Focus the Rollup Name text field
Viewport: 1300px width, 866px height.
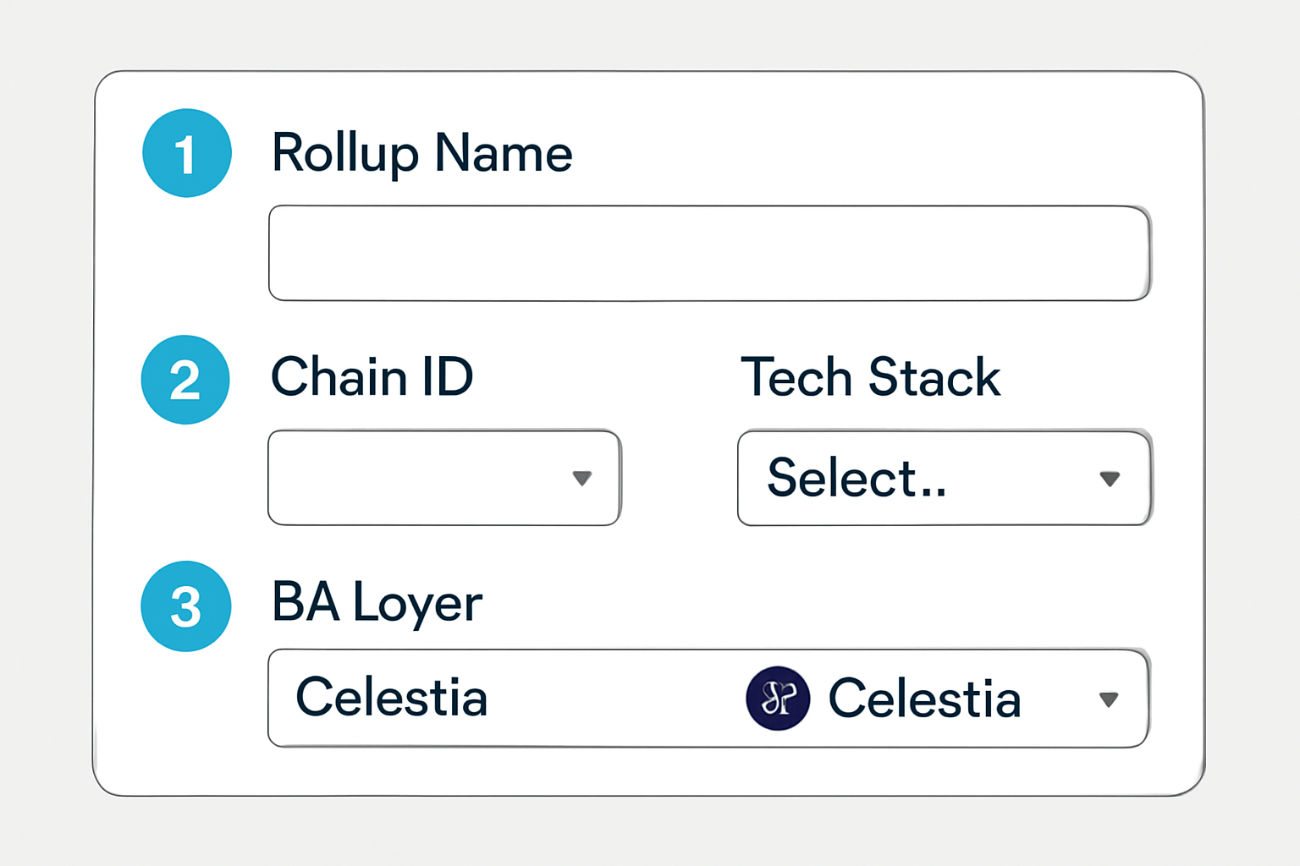click(x=709, y=253)
